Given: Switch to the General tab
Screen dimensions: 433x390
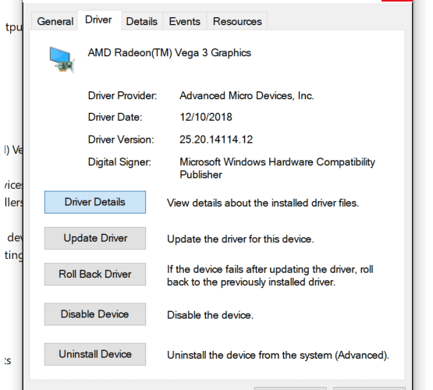Looking at the screenshot, I should pyautogui.click(x=55, y=21).
